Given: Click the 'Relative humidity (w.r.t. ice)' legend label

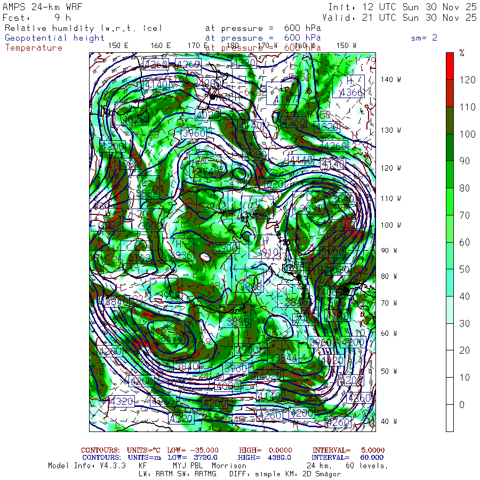Looking at the screenshot, I should (x=83, y=28).
